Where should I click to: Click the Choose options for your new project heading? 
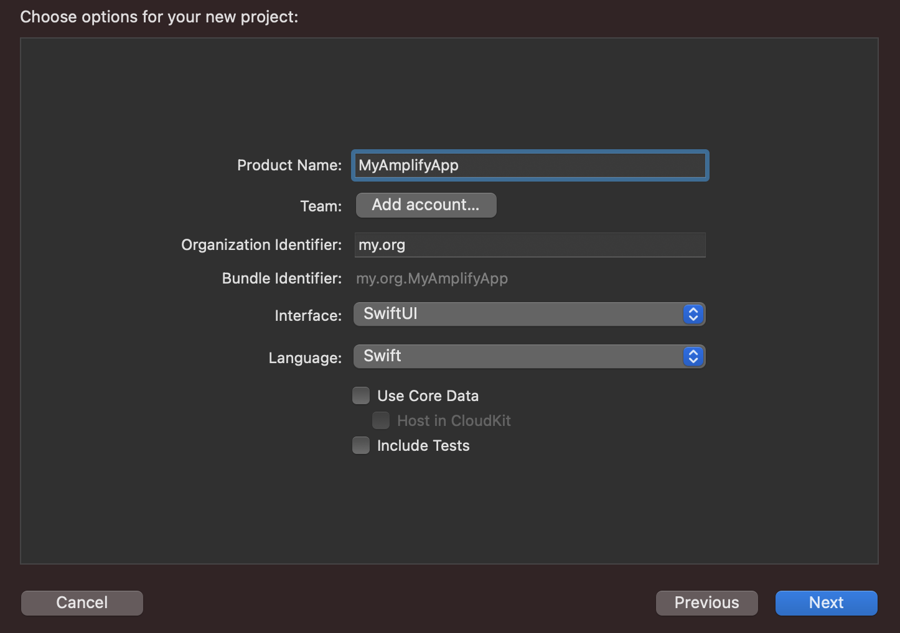(x=159, y=17)
